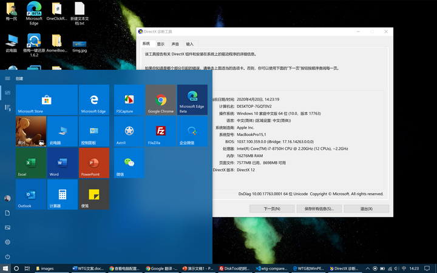
Task: Select the OneClickR... folder on desktop
Action: [x=56, y=12]
